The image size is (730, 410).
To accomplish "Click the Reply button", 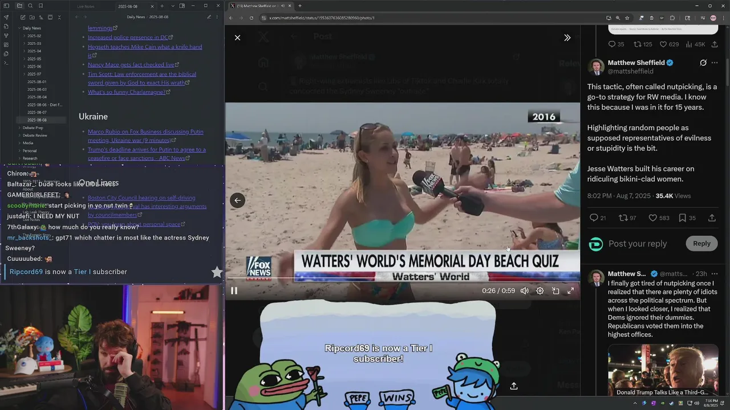I will tap(701, 244).
